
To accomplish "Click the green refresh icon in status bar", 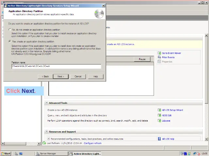I will [44, 143].
